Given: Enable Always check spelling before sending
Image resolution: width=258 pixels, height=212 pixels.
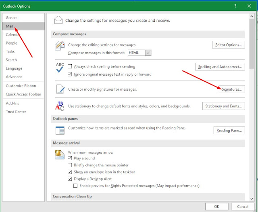Looking at the screenshot, I should coord(70,66).
